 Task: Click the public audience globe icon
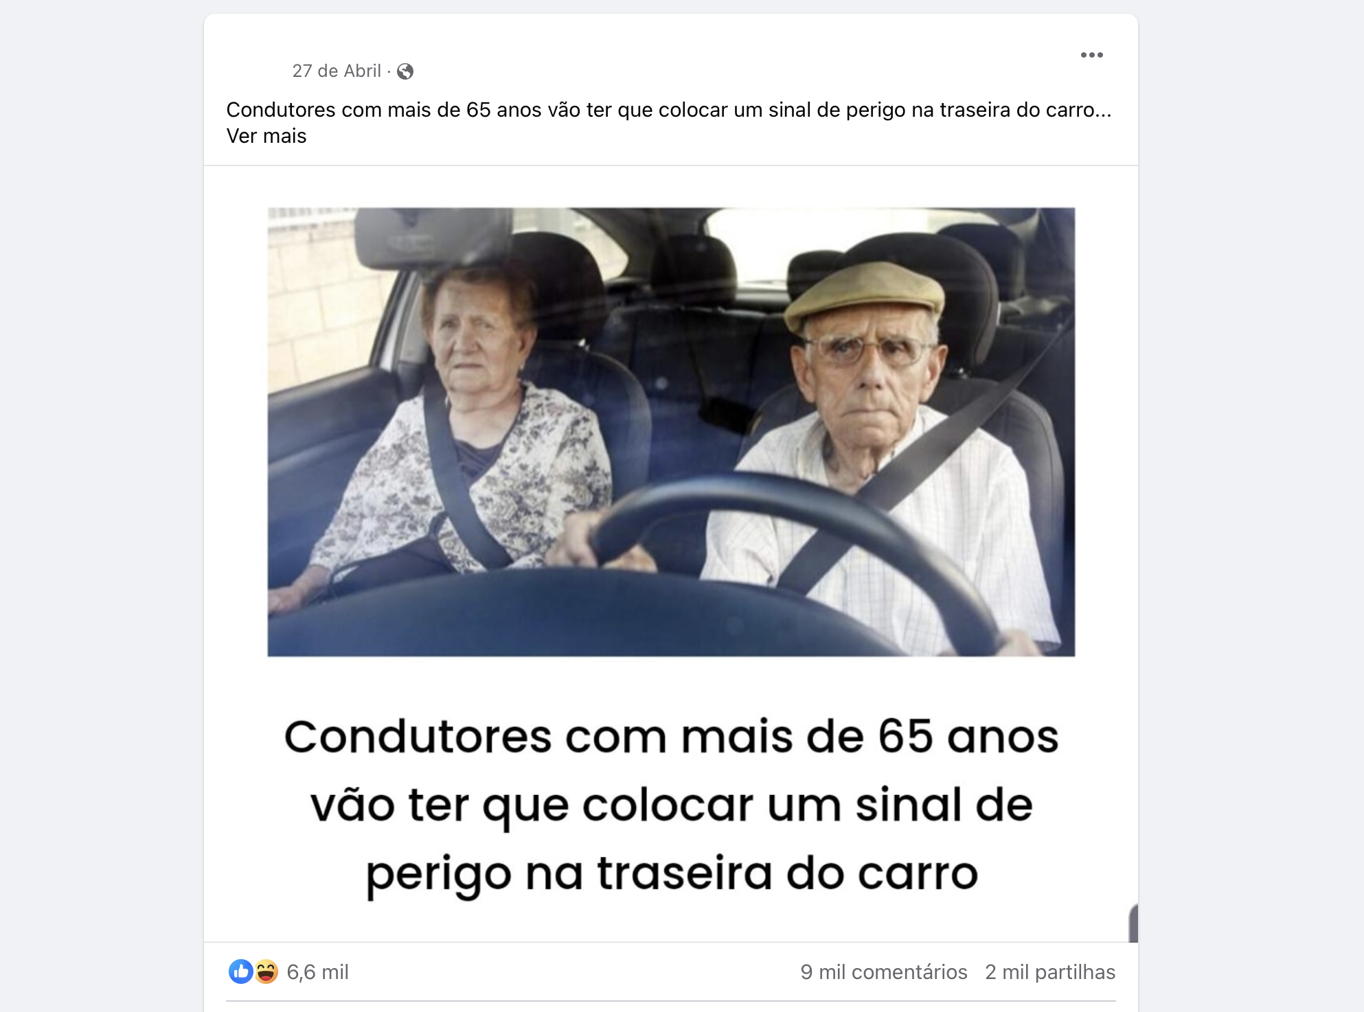point(405,71)
